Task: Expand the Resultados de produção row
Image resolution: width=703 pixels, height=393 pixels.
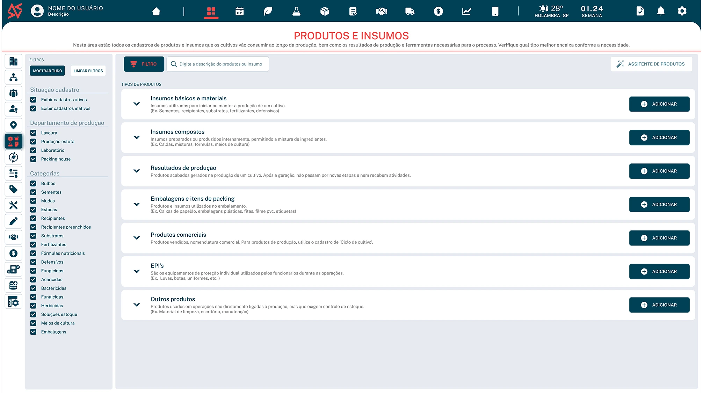Action: 137,171
